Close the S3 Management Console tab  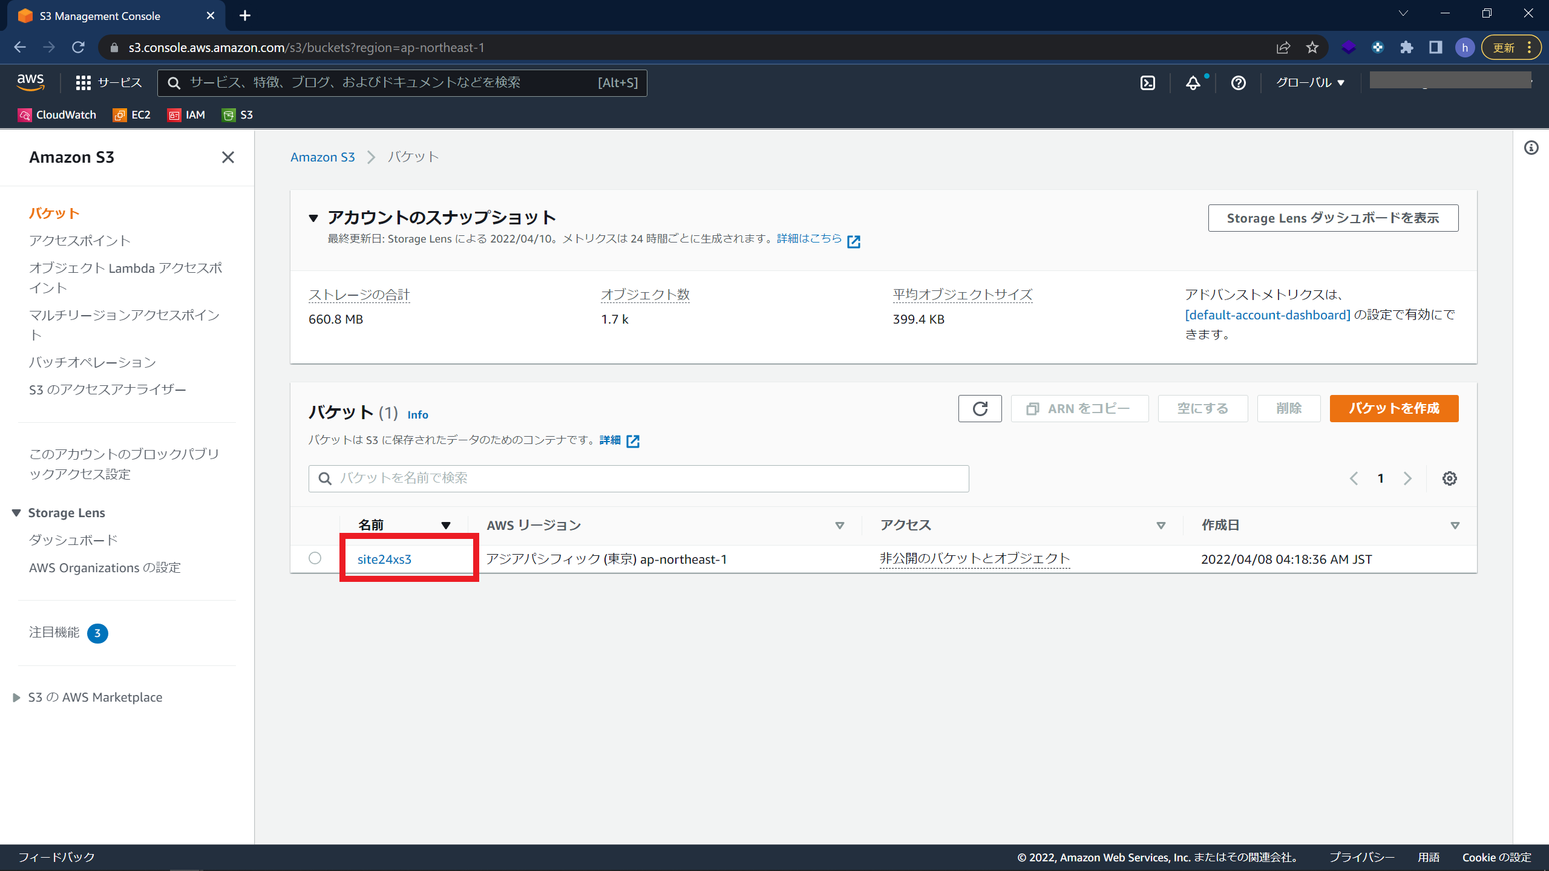click(x=211, y=16)
